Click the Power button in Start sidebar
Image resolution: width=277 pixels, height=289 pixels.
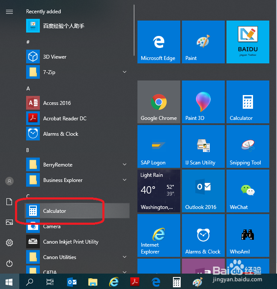tap(9, 263)
